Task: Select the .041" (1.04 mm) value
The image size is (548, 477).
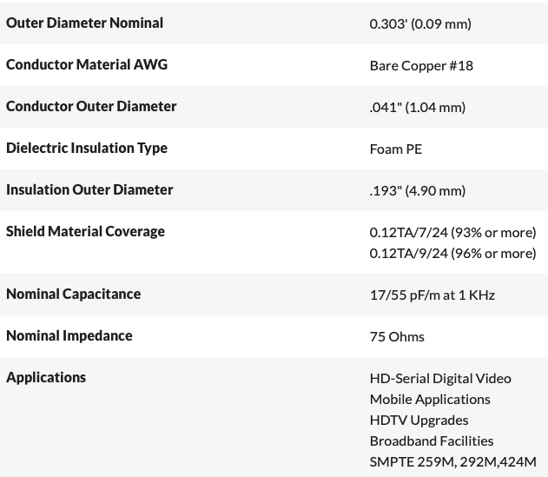Action: click(418, 107)
